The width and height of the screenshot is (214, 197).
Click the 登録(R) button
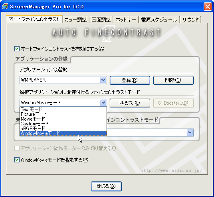pyautogui.click(x=130, y=80)
